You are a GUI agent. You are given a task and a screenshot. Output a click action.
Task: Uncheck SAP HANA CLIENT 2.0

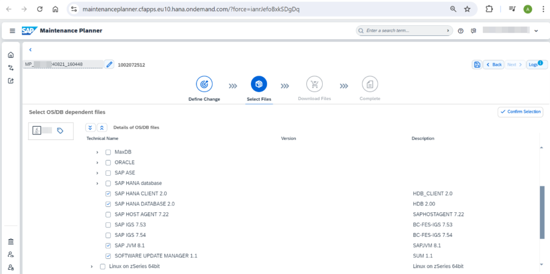[x=108, y=193]
